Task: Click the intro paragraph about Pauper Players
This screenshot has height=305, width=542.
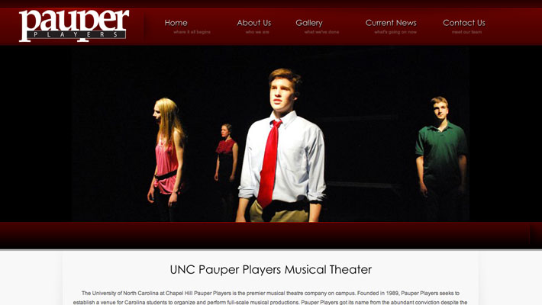Action: click(x=270, y=297)
